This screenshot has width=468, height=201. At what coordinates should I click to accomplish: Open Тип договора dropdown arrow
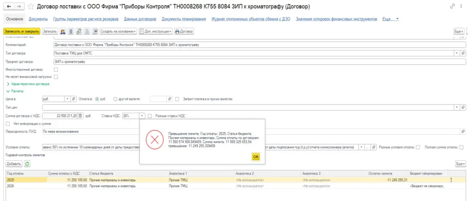tap(457, 53)
